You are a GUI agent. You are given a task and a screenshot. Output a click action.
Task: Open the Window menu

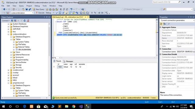(x=52, y=6)
